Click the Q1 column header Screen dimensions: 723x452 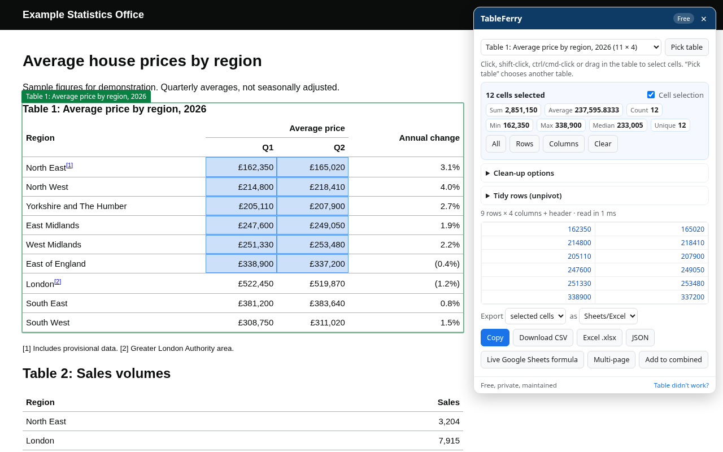pos(241,147)
